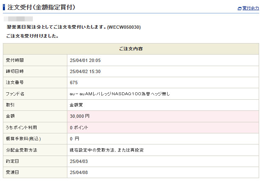Image resolution: width=262 pixels, height=181 pixels.
Task: Click the ファンド名 row label
Action: [15, 94]
